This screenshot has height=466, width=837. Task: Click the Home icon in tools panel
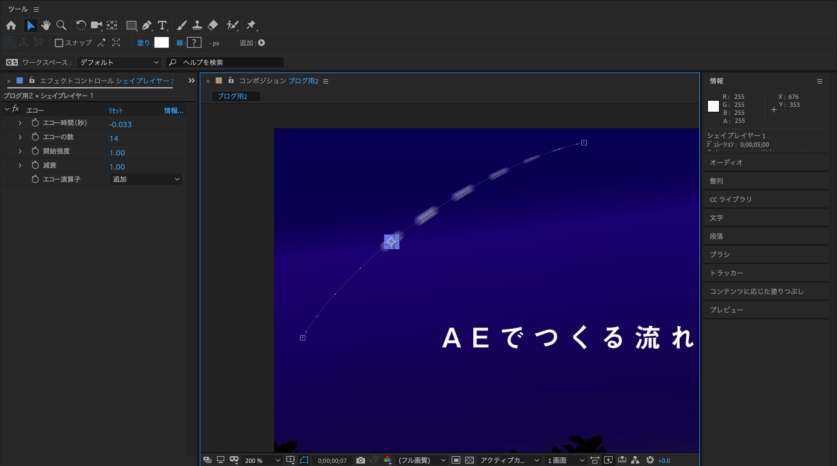[11, 25]
